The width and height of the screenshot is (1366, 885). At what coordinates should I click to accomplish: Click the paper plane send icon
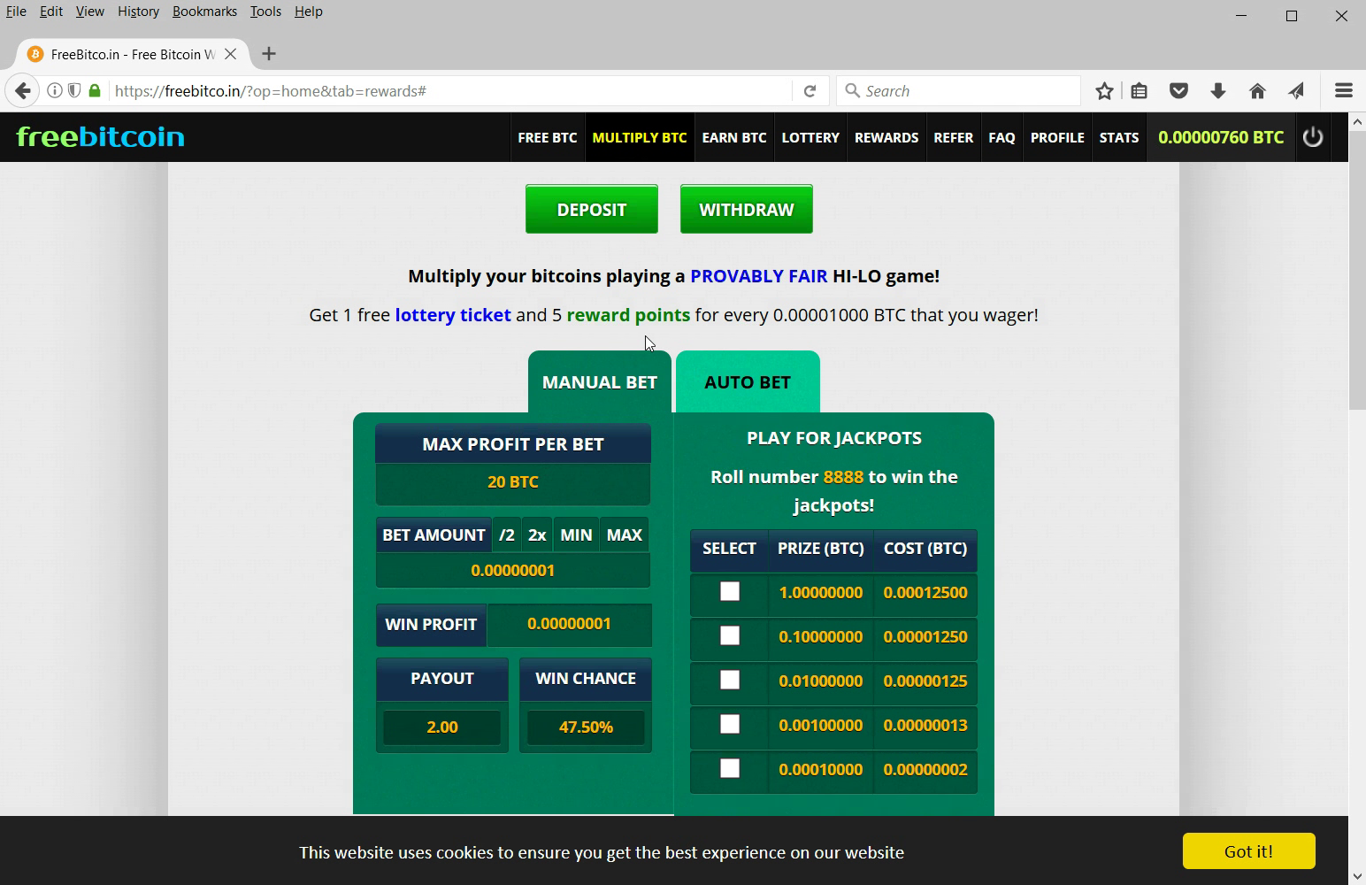[x=1296, y=90]
